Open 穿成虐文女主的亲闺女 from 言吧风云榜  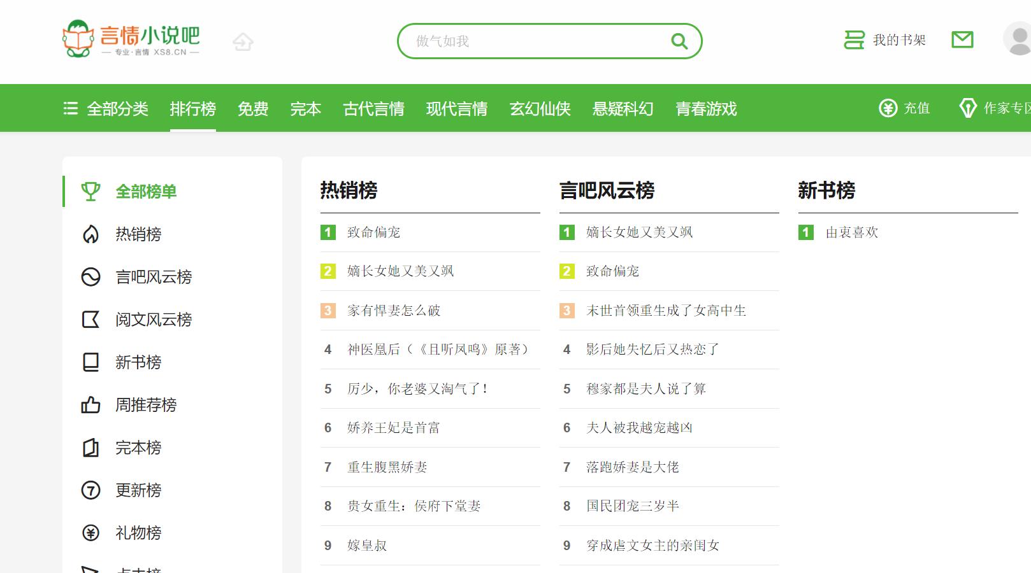point(652,545)
